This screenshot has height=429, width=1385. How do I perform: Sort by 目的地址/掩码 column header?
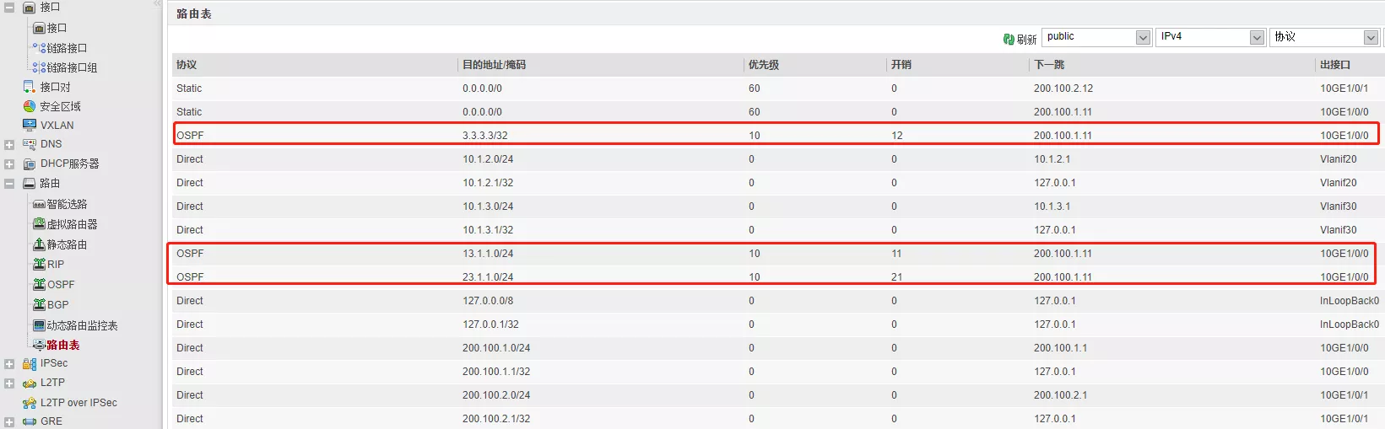click(494, 65)
